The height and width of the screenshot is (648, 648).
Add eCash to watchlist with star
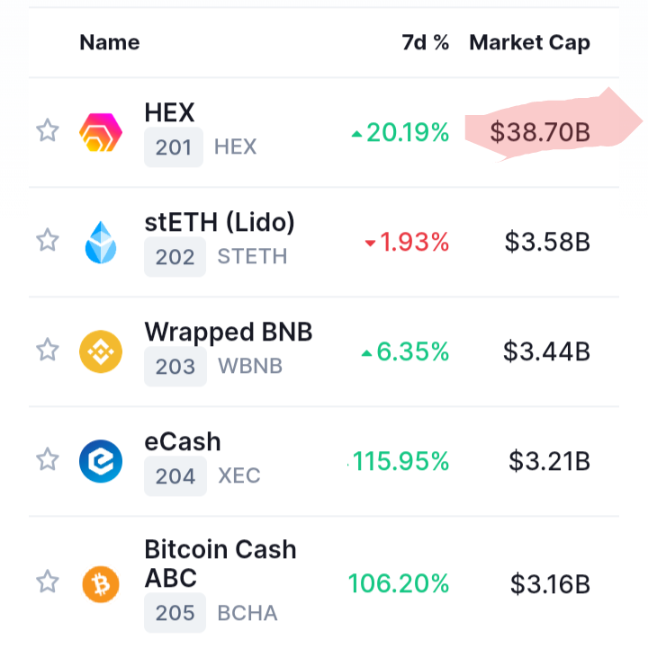click(48, 458)
